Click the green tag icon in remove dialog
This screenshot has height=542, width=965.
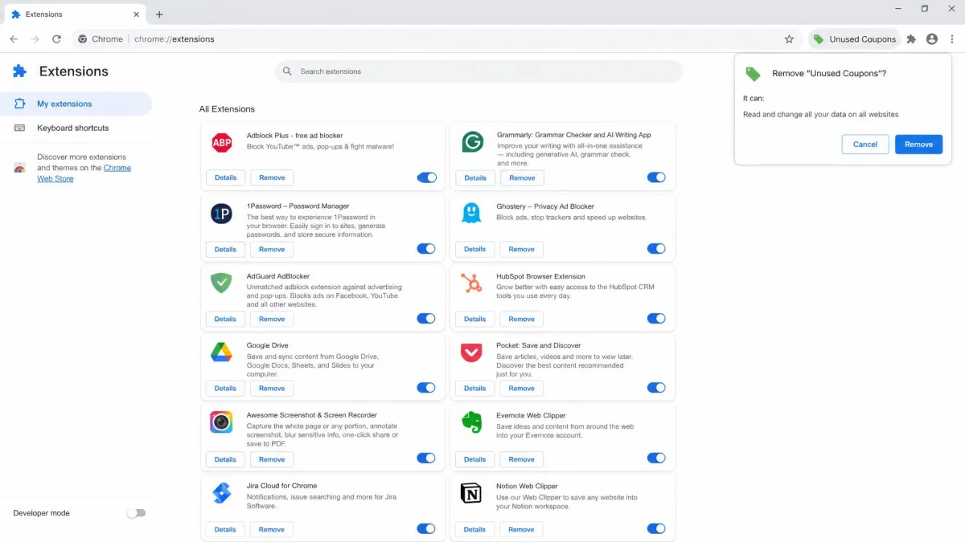point(753,74)
